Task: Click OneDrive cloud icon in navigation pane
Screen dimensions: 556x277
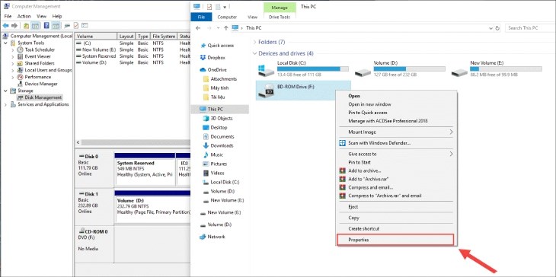Action: click(203, 70)
